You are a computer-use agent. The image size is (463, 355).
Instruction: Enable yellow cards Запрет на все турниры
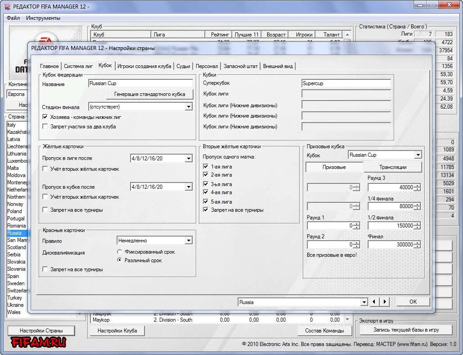[x=45, y=210]
